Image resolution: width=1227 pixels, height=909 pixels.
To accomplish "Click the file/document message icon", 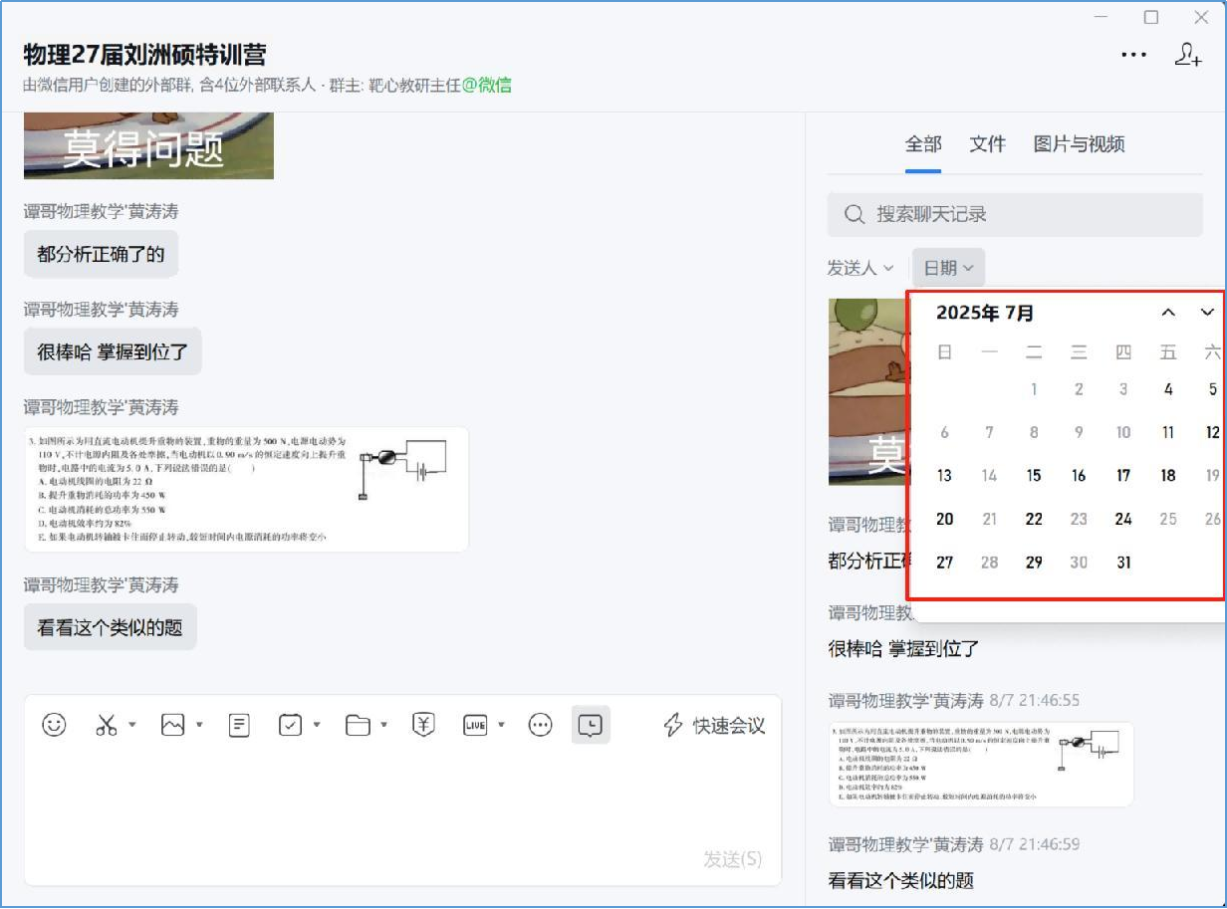I will pos(238,725).
